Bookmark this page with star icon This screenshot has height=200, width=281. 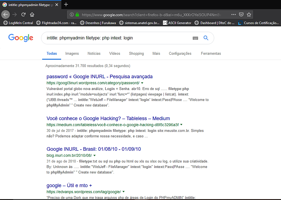coord(249,15)
